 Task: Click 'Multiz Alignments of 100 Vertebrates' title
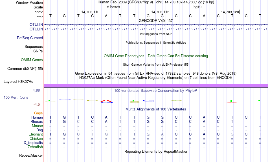156,109
